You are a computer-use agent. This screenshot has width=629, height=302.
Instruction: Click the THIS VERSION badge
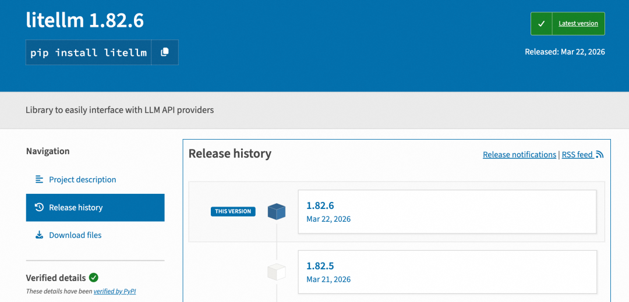[233, 211]
